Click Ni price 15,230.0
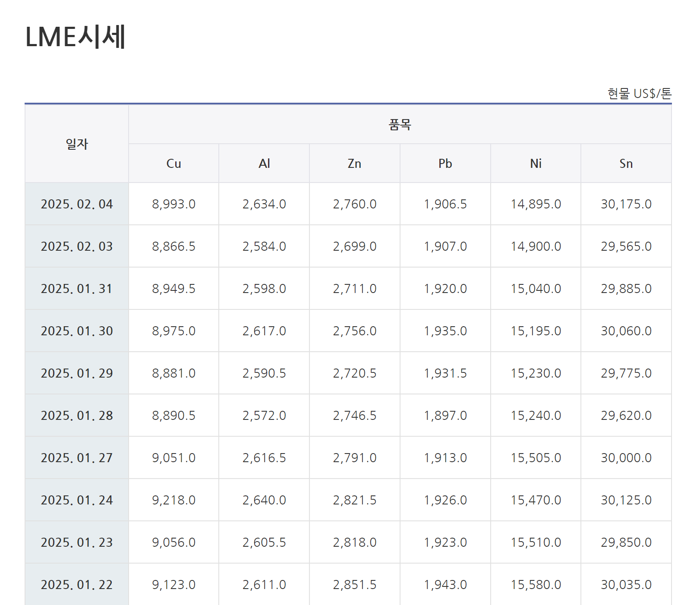The height and width of the screenshot is (605, 700). [536, 373]
